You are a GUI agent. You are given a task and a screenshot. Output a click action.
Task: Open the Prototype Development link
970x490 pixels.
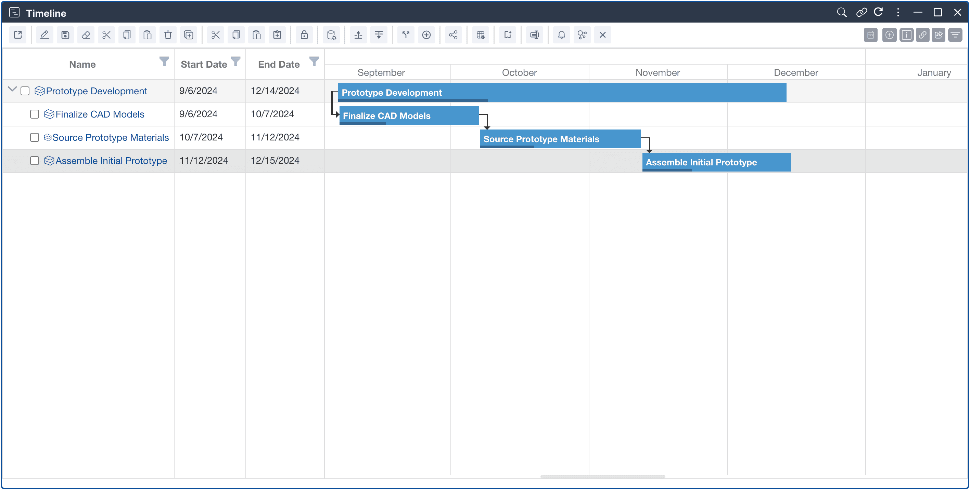pyautogui.click(x=97, y=91)
